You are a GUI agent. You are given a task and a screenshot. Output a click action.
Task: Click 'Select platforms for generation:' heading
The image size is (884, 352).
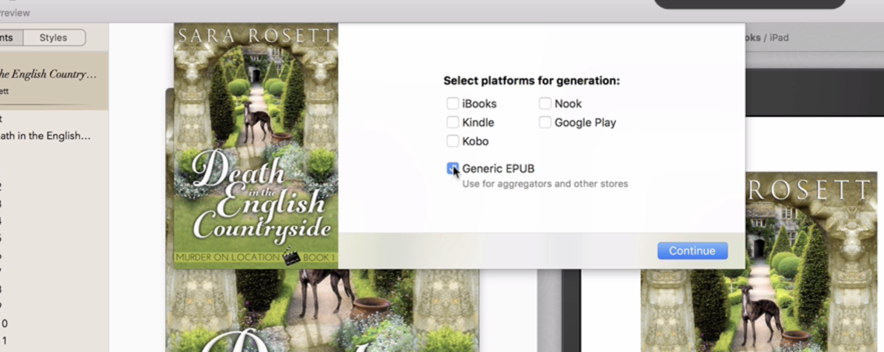[x=532, y=80]
